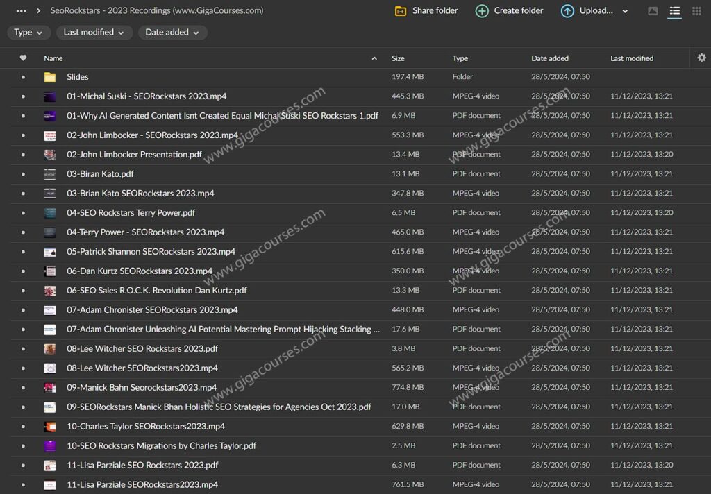The height and width of the screenshot is (494, 711).
Task: Click the Upload arrow icon
Action: (x=567, y=11)
